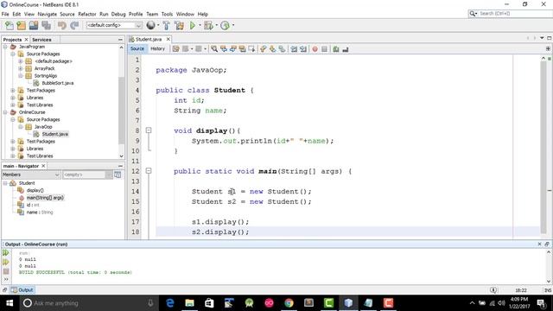553x311 pixels.
Task: Select display() in Navigator
Action: [x=35, y=190]
